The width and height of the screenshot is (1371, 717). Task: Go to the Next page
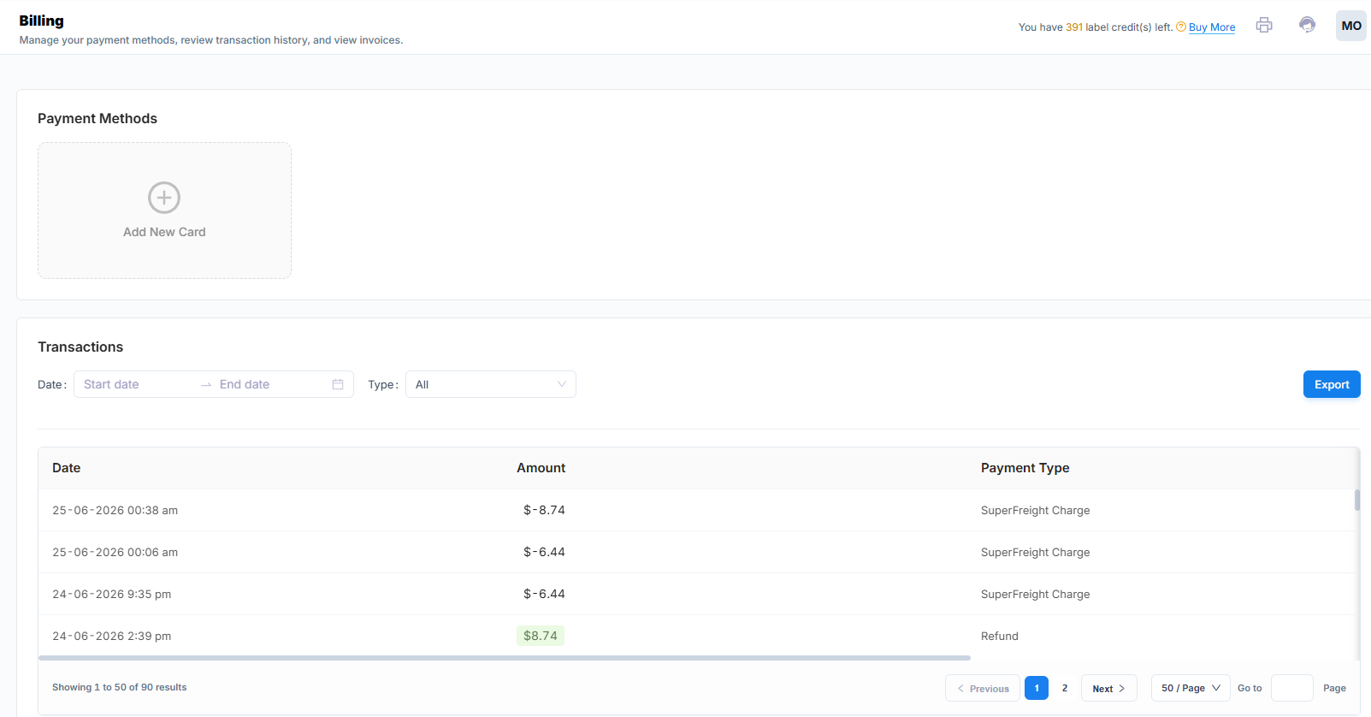tap(1108, 688)
